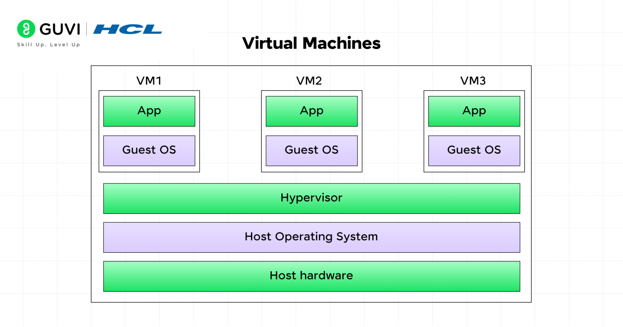
Task: Click the Guest OS block inside VM3
Action: (474, 150)
